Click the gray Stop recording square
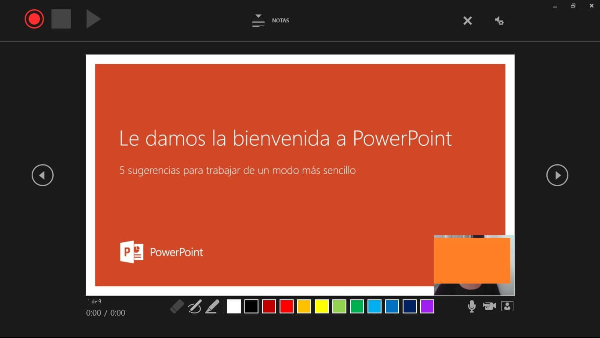600x338 pixels. coord(61,19)
